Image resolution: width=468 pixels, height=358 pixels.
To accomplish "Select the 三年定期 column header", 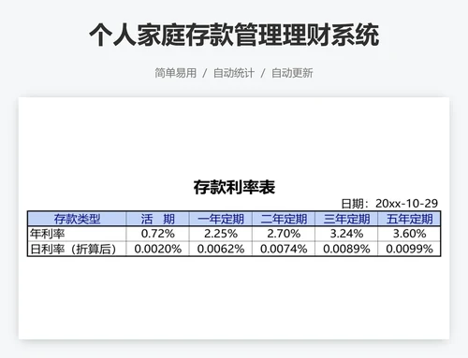I will click(346, 219).
